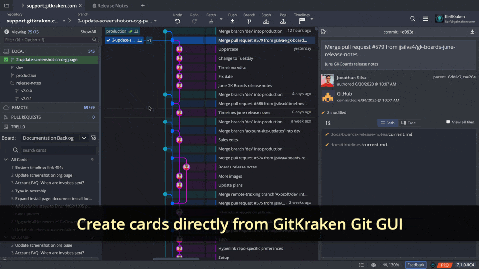Select the production local branch
The height and width of the screenshot is (269, 479).
pyautogui.click(x=26, y=75)
